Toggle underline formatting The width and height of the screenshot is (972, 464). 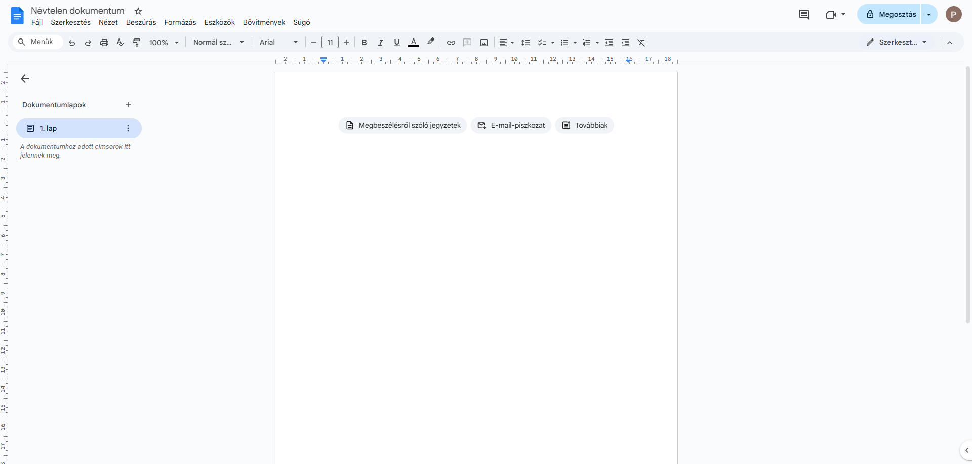click(397, 43)
